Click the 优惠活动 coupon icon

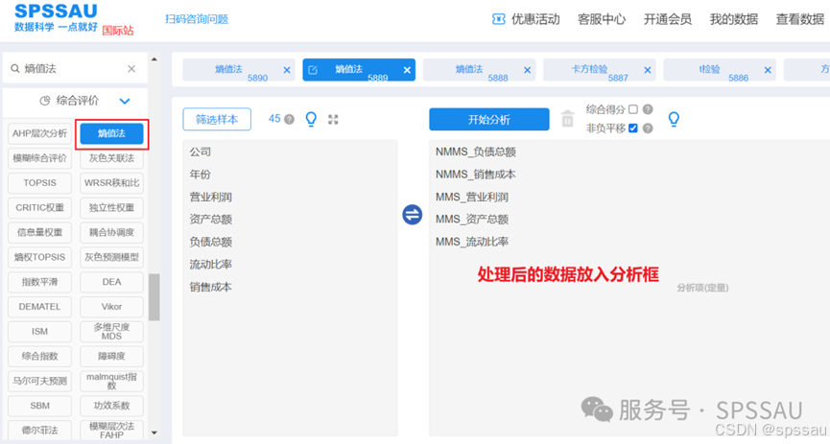point(499,19)
